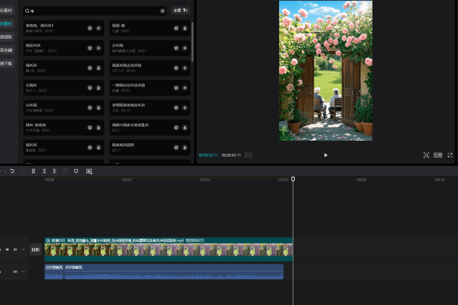Add a marker with the shield icon
Screen dimensions: 458x305
point(76,171)
